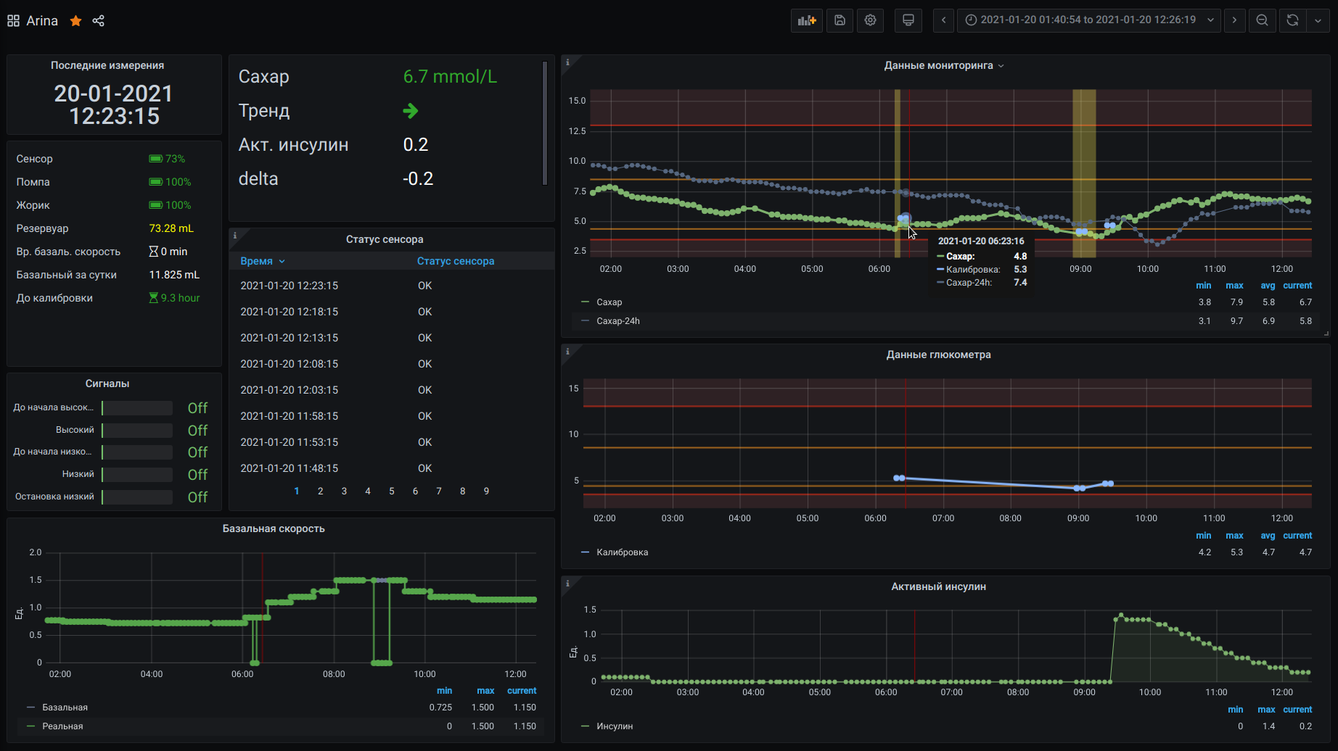
Task: Open Последние измерения panel title
Action: [x=107, y=65]
